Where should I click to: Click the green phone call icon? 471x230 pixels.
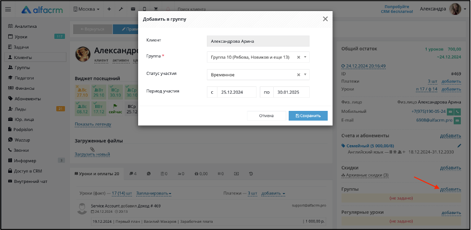pyautogui.click(x=458, y=111)
